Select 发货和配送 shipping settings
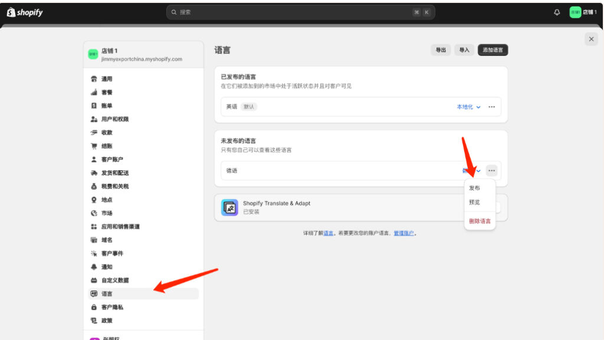 [114, 173]
